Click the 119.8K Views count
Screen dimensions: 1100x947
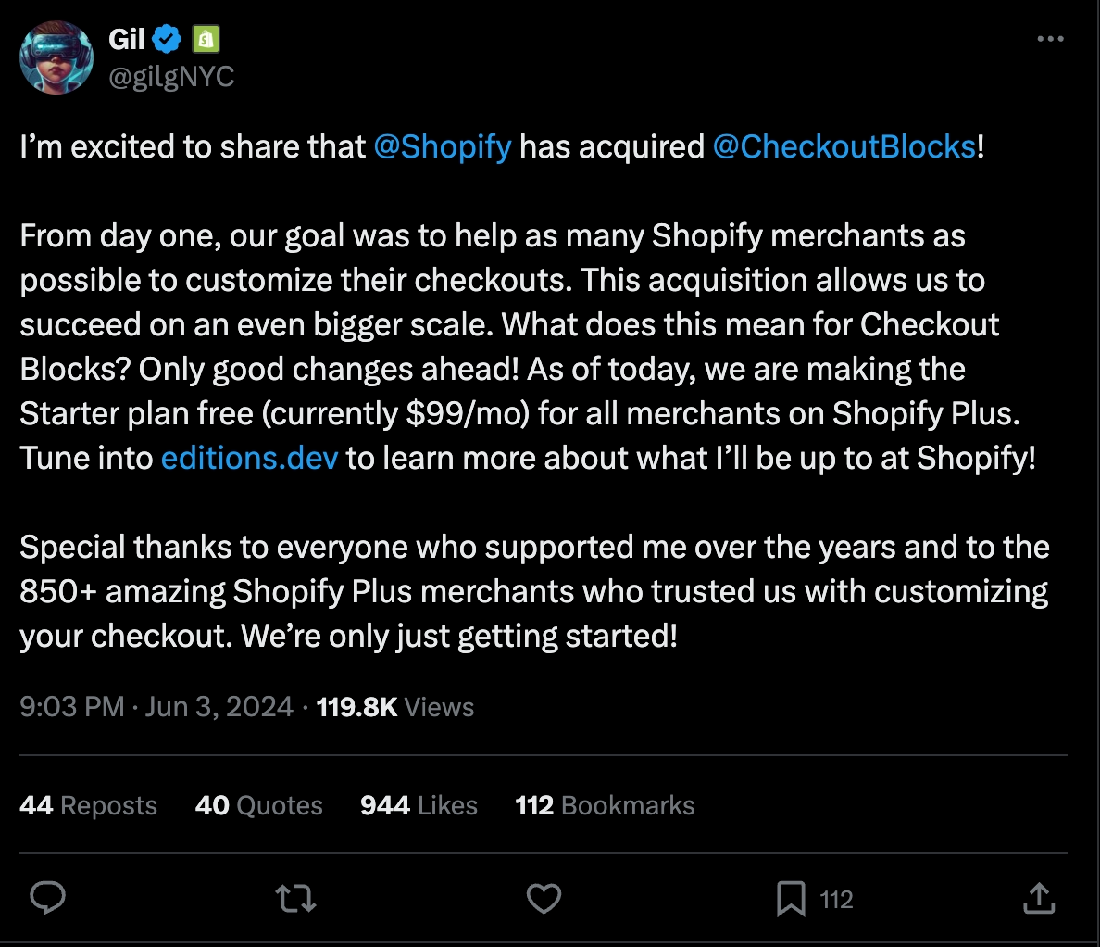pos(394,707)
